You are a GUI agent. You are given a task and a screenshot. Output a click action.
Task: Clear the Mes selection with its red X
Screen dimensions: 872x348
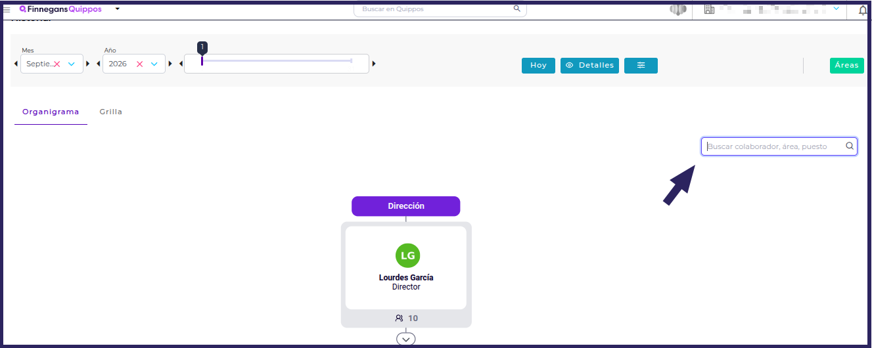[57, 64]
